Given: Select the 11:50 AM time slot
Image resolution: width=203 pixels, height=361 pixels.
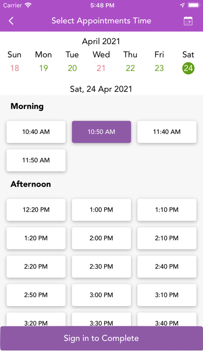Looking at the screenshot, I should coord(36,160).
